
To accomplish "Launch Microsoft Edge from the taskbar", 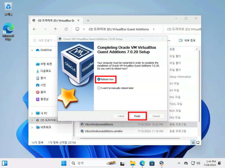I will tap(142, 163).
